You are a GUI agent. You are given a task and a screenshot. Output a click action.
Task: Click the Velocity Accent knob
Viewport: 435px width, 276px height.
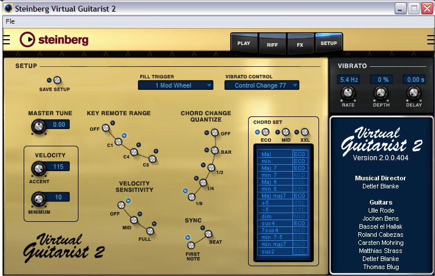click(39, 168)
